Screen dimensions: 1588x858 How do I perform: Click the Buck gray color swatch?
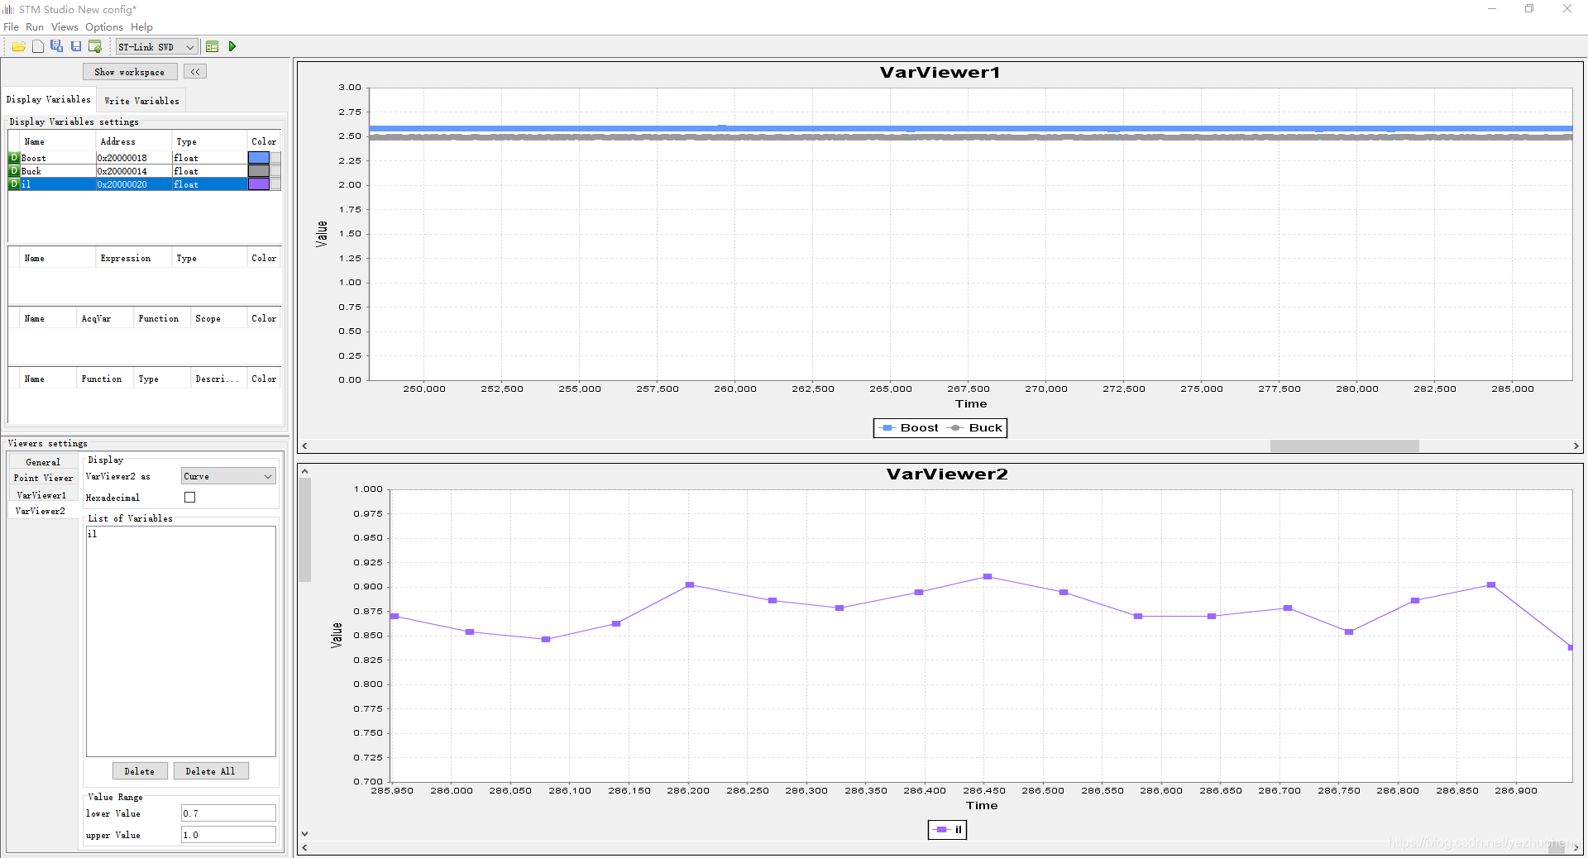pos(259,171)
